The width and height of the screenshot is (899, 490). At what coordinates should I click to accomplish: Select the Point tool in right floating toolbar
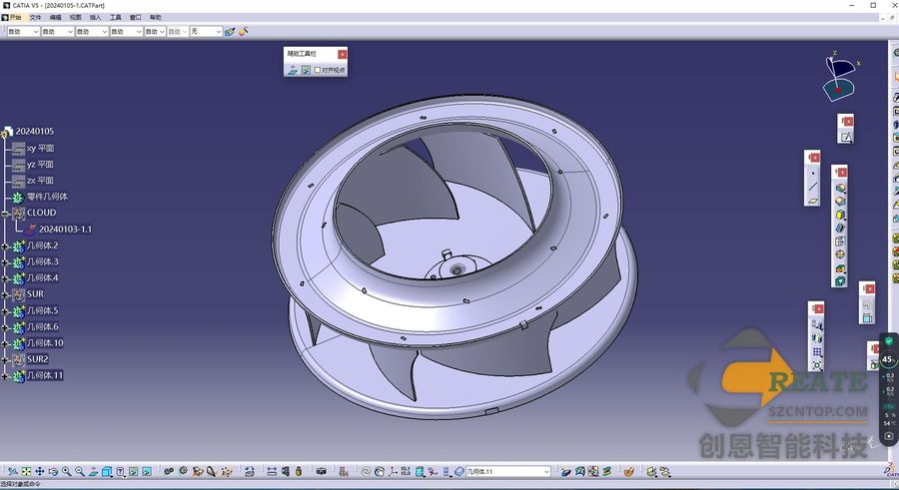coord(812,173)
